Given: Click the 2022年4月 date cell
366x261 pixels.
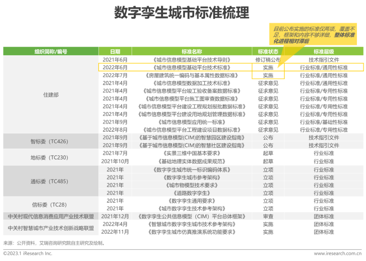Looking at the screenshot, I should pyautogui.click(x=115, y=224).
